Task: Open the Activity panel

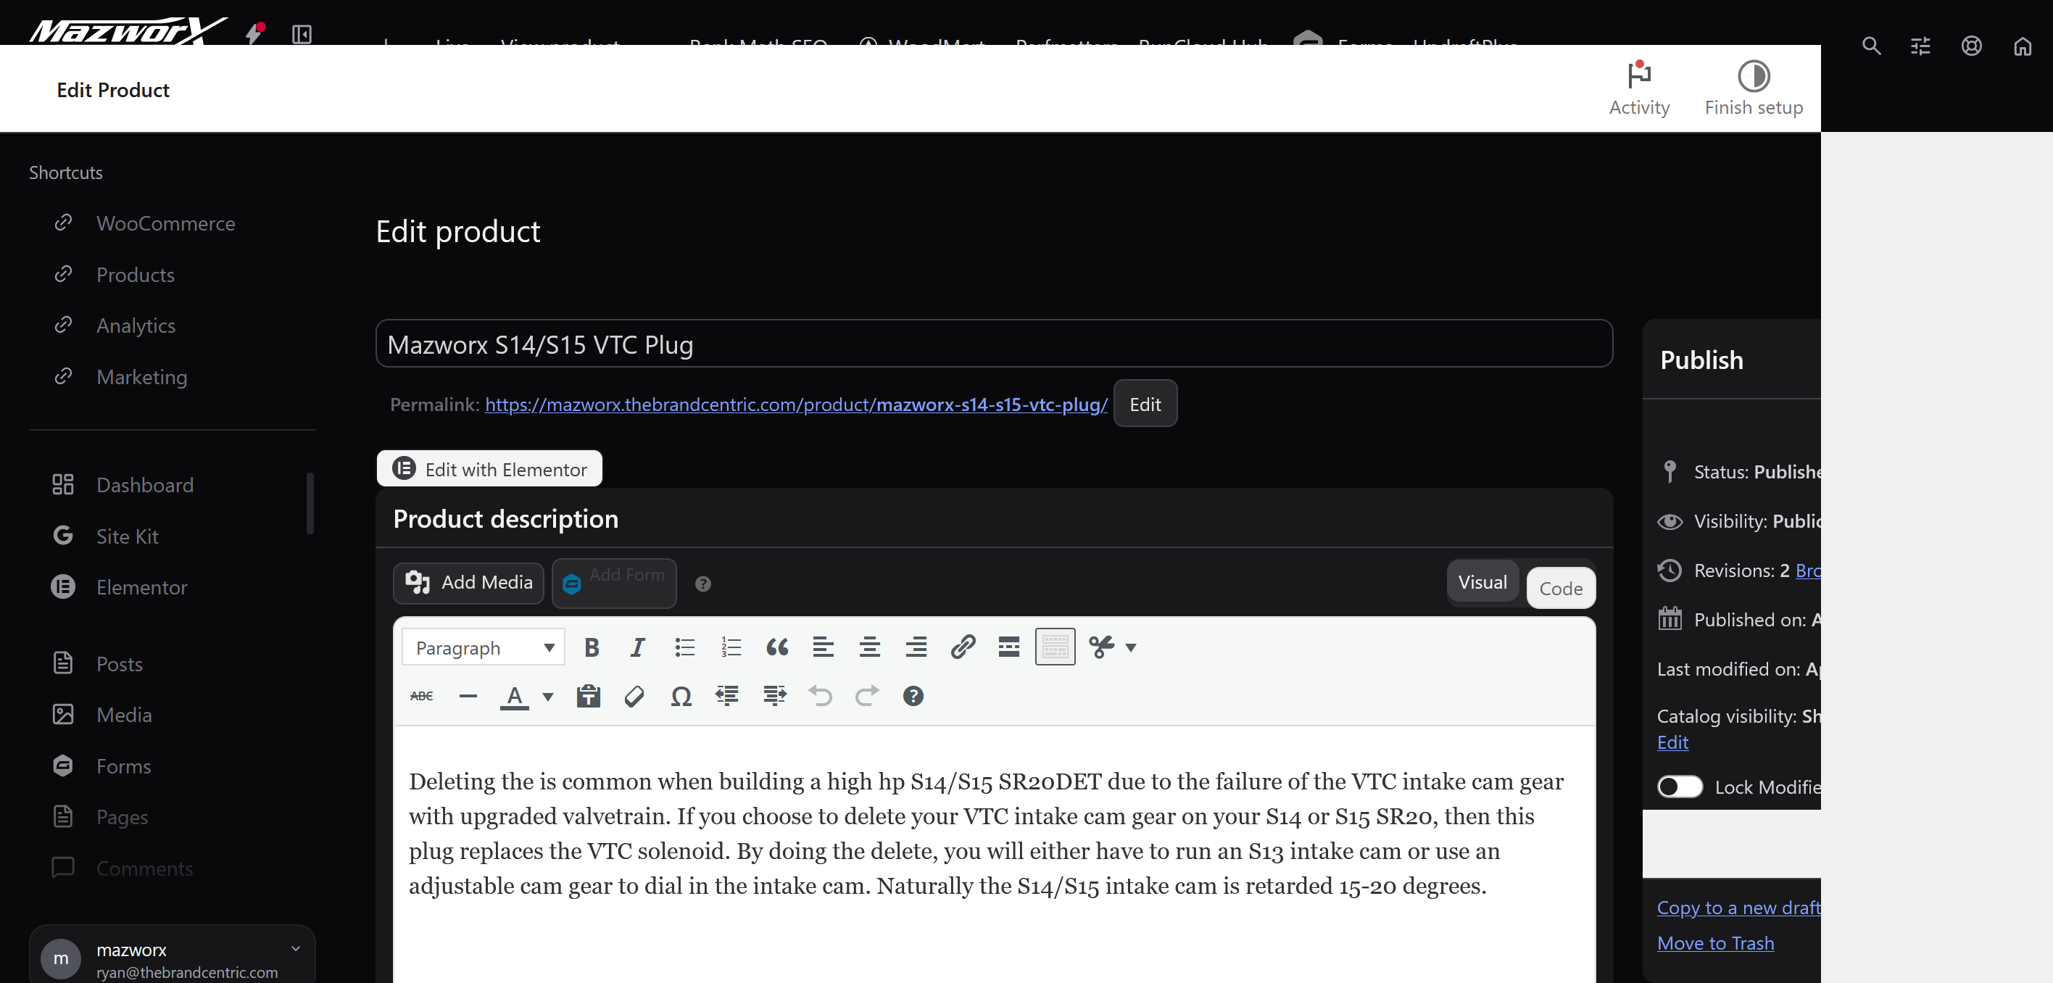Action: tap(1638, 88)
